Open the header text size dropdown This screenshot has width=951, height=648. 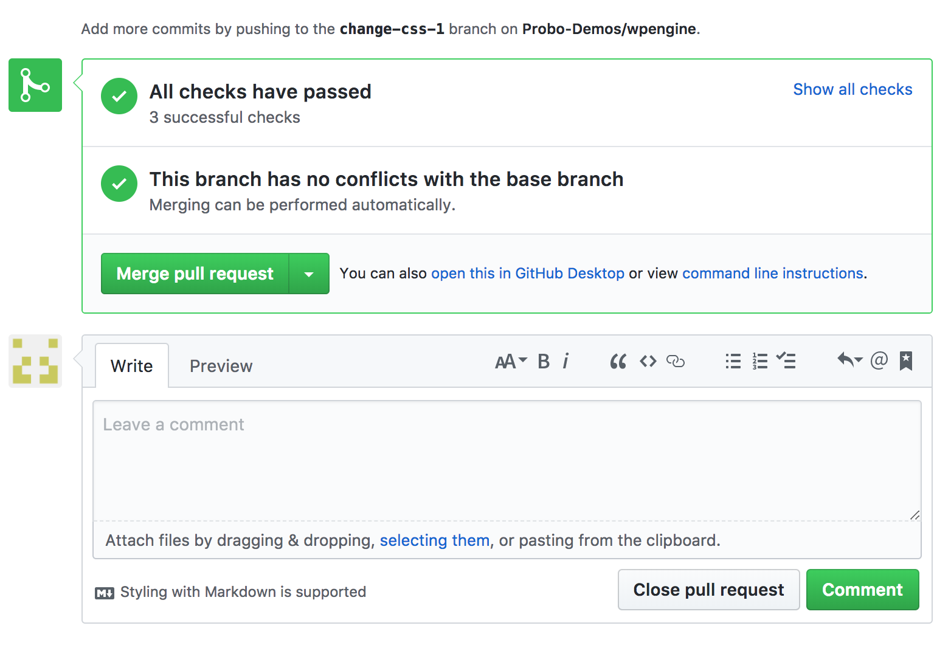[511, 362]
